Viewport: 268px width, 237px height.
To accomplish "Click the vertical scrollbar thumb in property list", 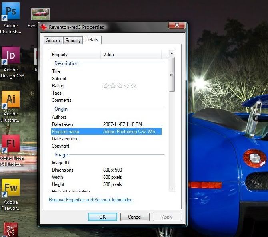I will click(x=172, y=74).
